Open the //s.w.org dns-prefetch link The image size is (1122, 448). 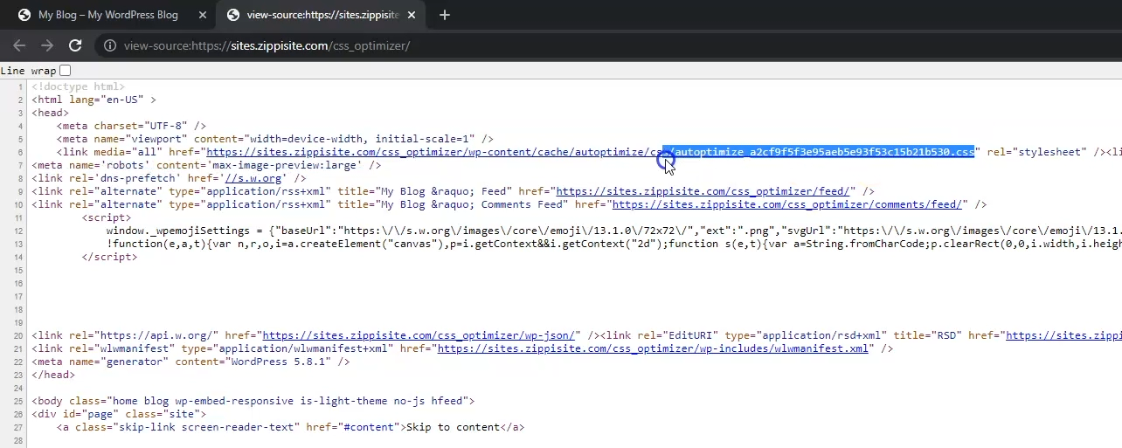pyautogui.click(x=253, y=178)
